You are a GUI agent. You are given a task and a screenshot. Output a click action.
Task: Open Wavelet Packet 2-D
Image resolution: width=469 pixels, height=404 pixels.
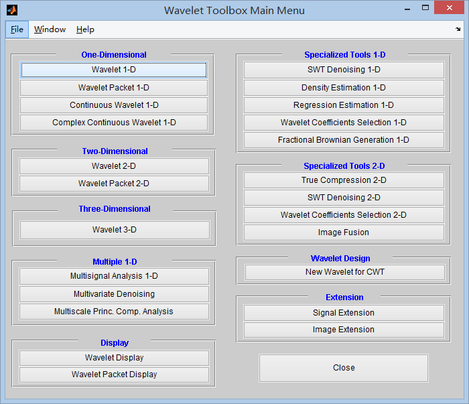point(114,184)
